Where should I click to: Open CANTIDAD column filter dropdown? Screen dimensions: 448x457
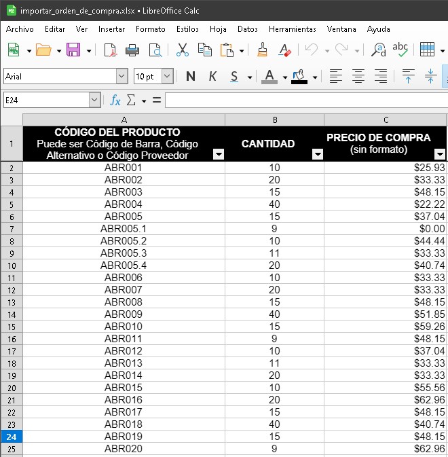[317, 154]
